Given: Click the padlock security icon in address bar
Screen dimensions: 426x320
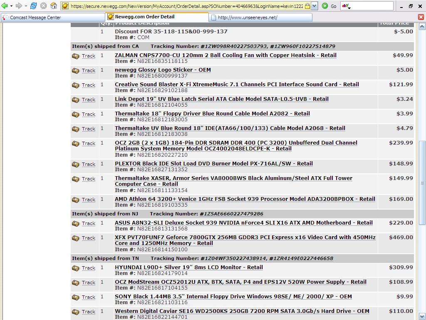Looking at the screenshot, I should coord(307,6).
